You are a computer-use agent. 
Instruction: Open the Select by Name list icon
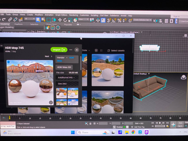[x=43, y=20]
